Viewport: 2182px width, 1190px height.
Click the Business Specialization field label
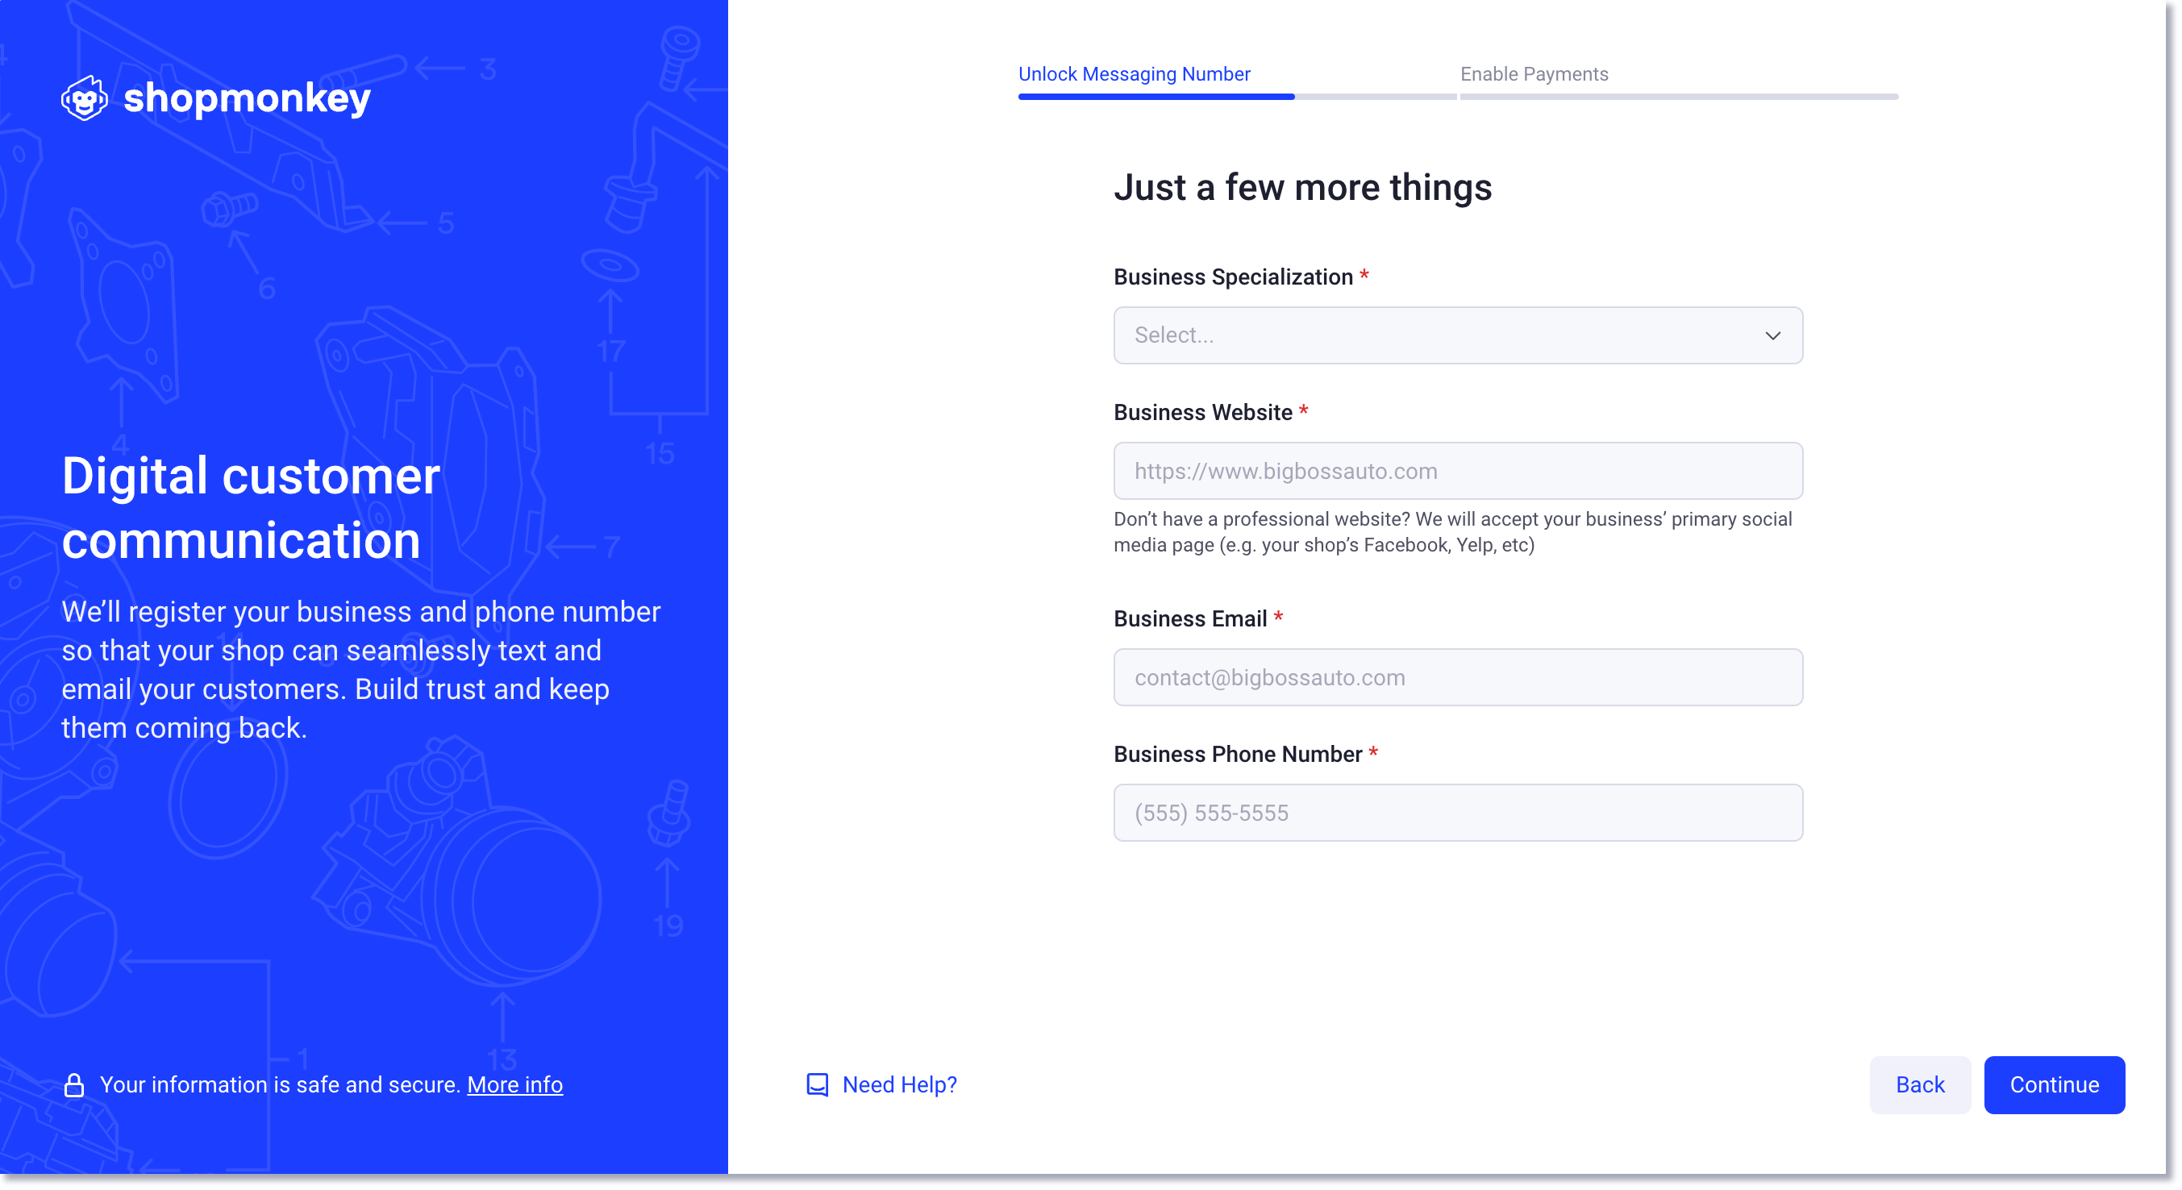tap(1233, 277)
